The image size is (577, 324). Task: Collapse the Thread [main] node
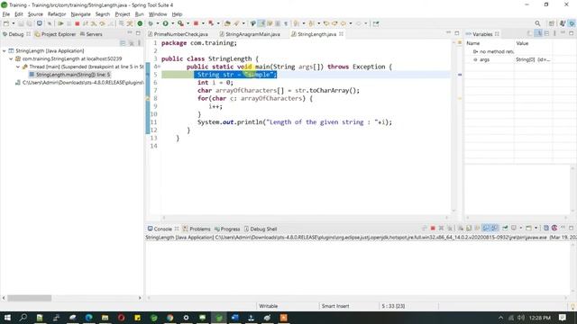click(x=18, y=67)
